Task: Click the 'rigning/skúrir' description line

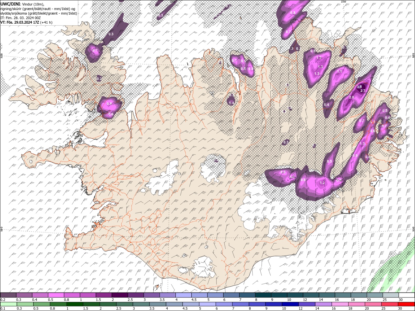Action: click(38, 9)
